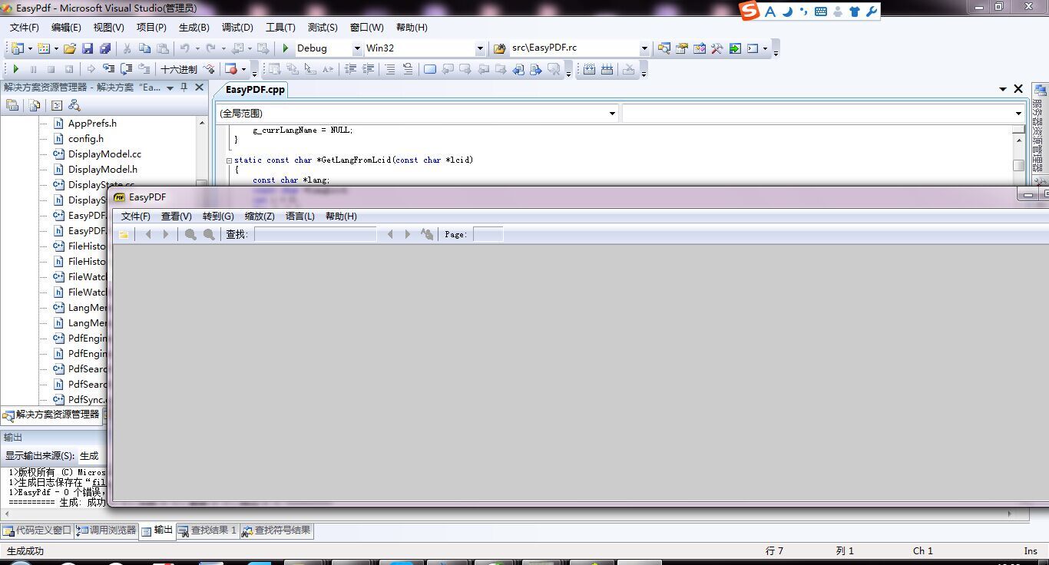Toggle the 十六进制 hexadecimal display button
Screen dimensions: 1049x565
[178, 69]
